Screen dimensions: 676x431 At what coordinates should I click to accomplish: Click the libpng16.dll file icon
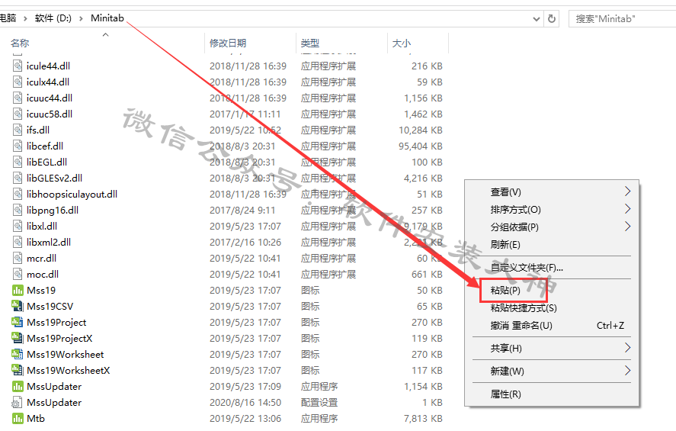[18, 210]
